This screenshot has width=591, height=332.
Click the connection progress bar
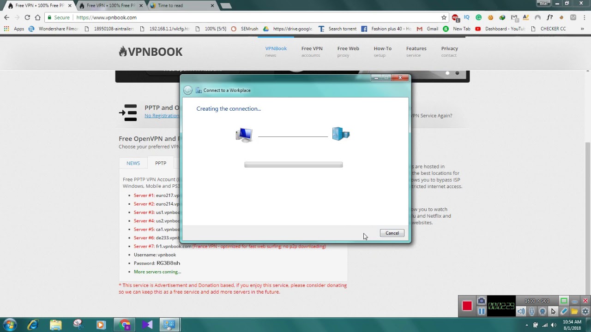click(294, 165)
